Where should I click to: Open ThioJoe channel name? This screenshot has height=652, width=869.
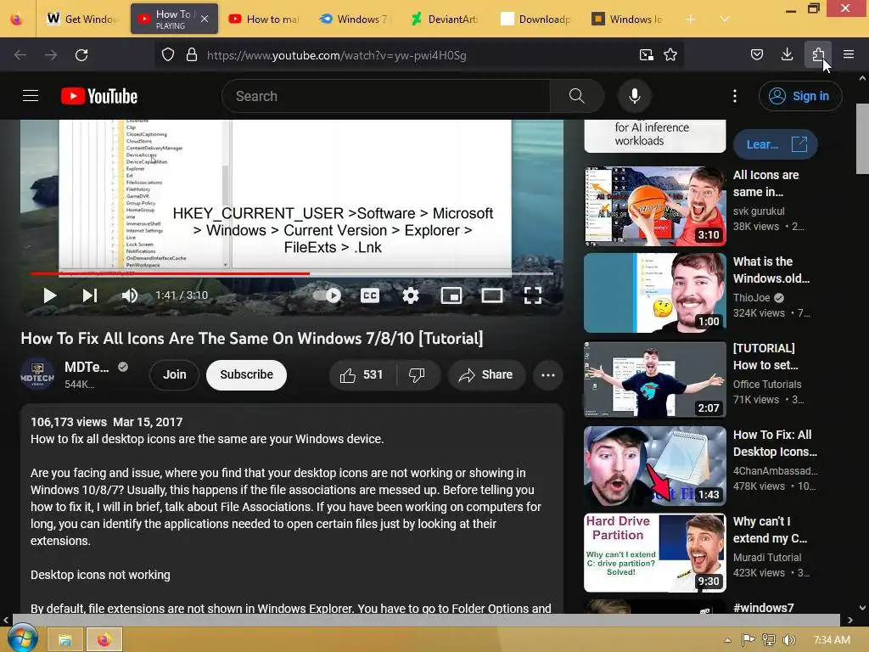point(752,298)
